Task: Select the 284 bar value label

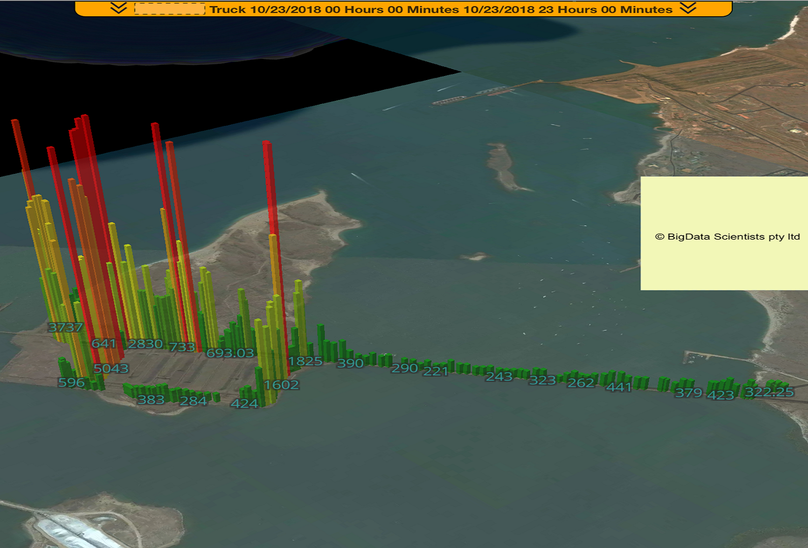Action: pos(193,401)
